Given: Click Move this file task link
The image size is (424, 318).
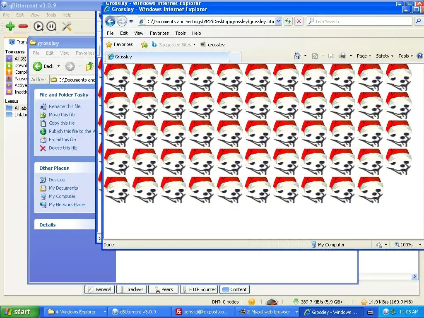Looking at the screenshot, I should tap(62, 115).
